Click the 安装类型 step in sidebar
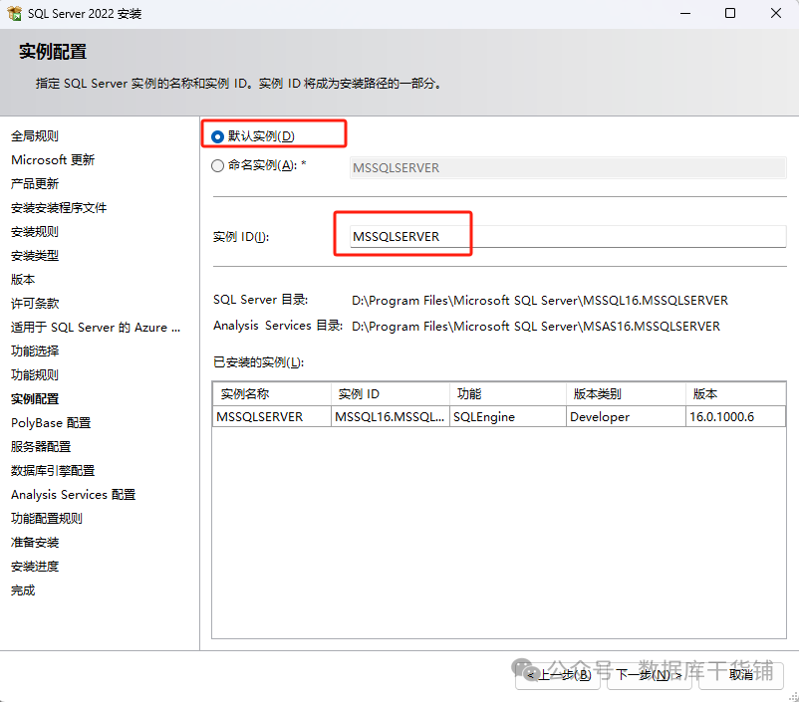Screen dimensions: 799x702 click(x=35, y=256)
